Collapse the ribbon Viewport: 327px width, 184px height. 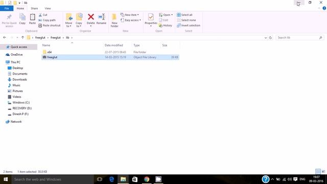click(319, 8)
